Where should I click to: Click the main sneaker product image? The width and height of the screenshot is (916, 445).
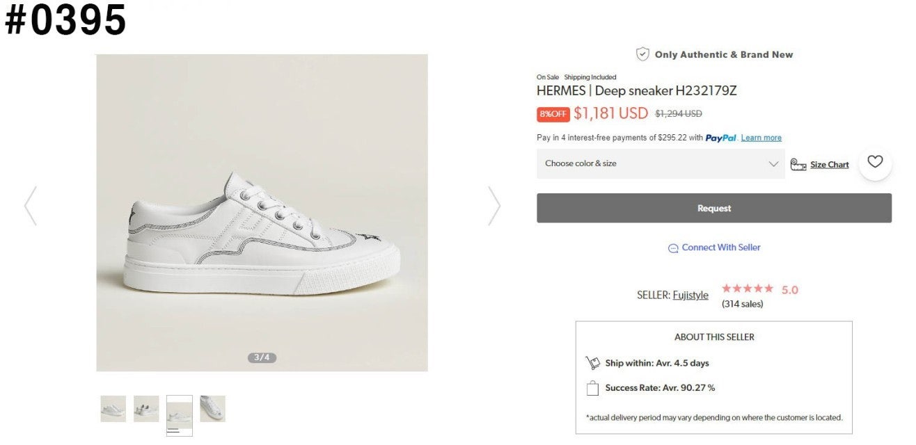[x=262, y=212]
